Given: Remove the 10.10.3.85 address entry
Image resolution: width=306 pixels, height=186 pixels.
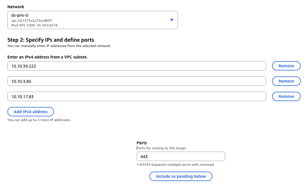Looking at the screenshot, I should click(x=286, y=81).
